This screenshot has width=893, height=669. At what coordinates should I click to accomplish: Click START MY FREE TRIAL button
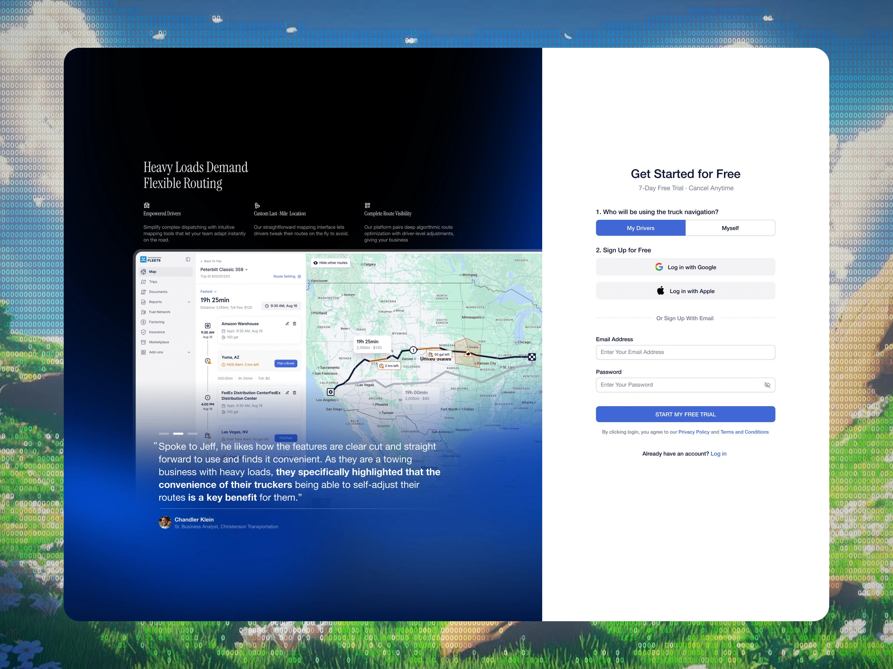click(685, 414)
